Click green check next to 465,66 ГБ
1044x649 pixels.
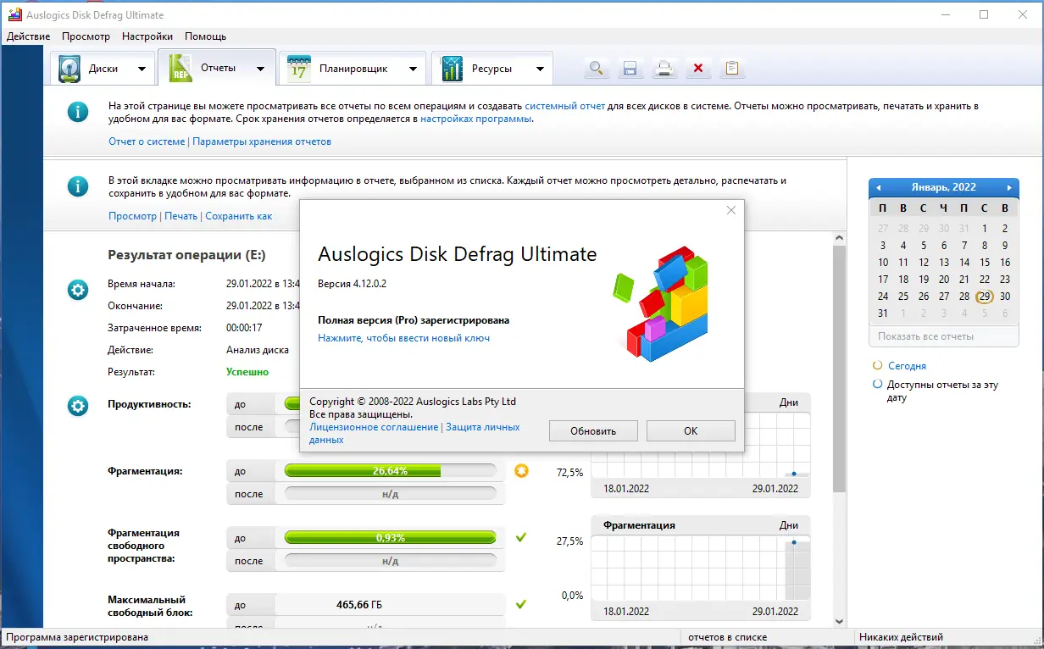click(x=521, y=604)
